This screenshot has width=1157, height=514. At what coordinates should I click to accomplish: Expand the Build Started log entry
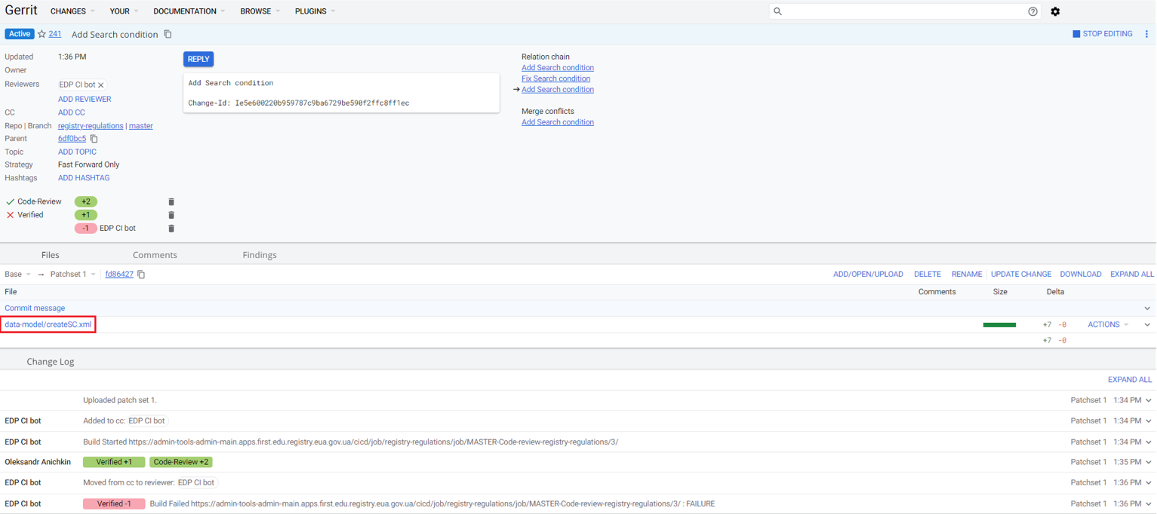(x=1149, y=442)
